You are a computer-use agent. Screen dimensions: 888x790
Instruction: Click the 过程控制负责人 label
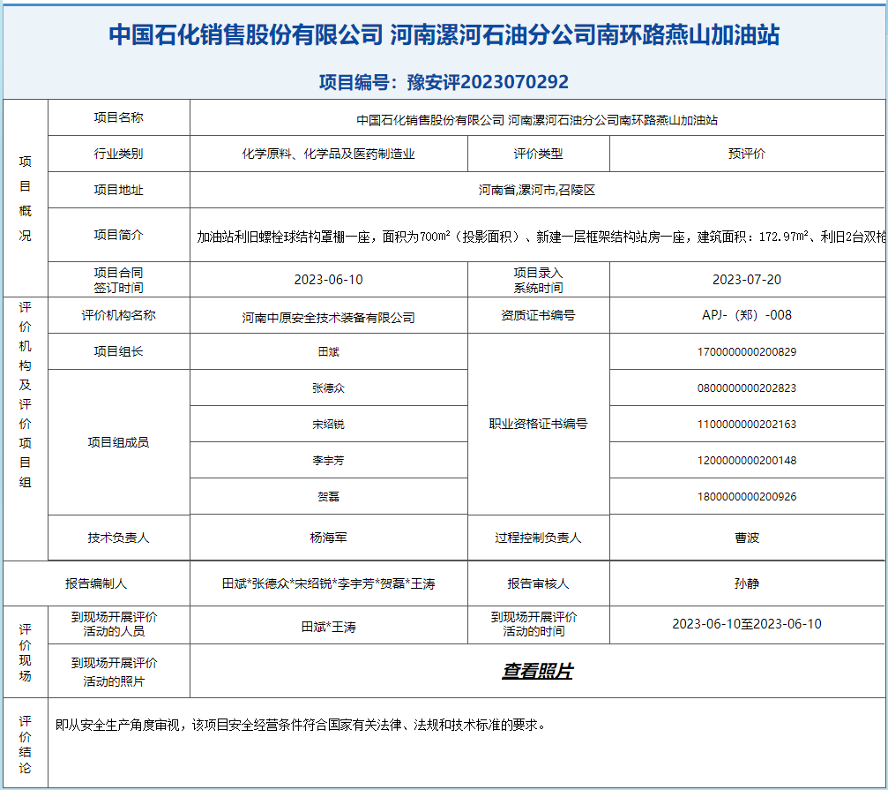pos(538,538)
